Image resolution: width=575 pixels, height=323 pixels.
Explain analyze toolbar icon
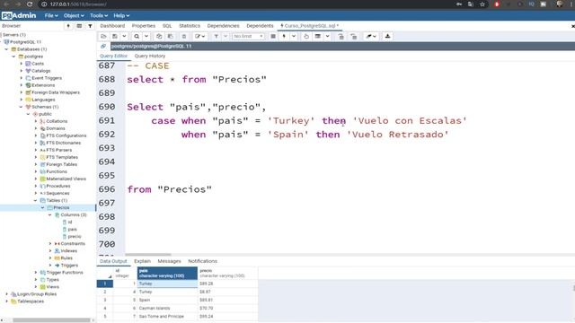coord(318,36)
